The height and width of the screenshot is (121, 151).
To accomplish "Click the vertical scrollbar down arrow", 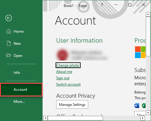I will pyautogui.click(x=148, y=113).
